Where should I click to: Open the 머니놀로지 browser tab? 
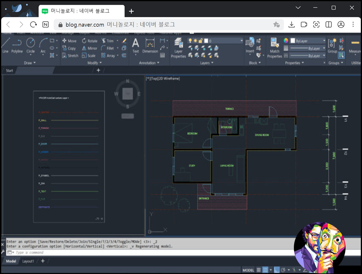pos(81,11)
